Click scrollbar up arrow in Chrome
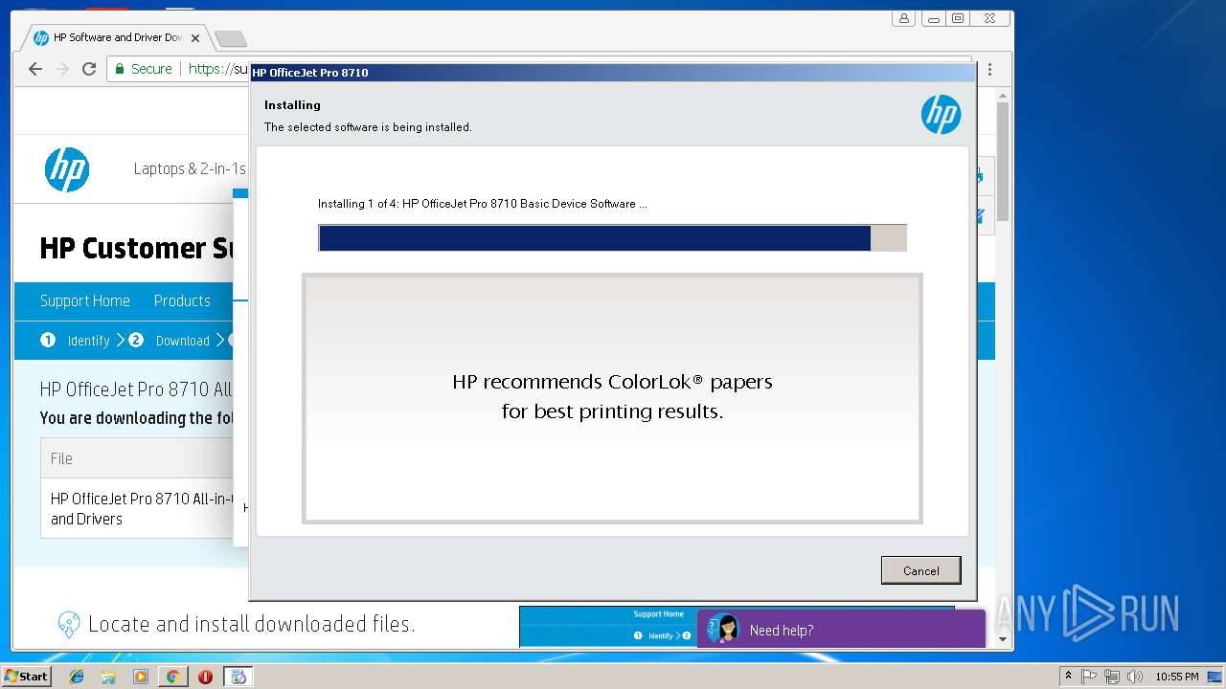Viewport: 1226px width, 689px height. [x=1003, y=95]
